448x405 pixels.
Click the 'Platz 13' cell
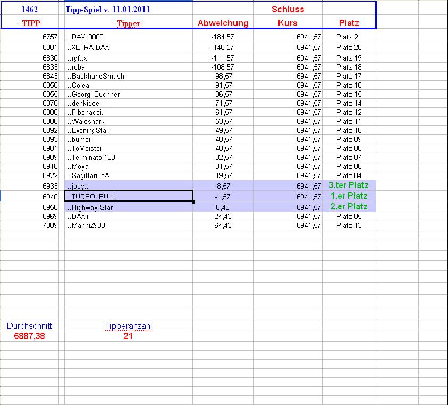point(349,225)
